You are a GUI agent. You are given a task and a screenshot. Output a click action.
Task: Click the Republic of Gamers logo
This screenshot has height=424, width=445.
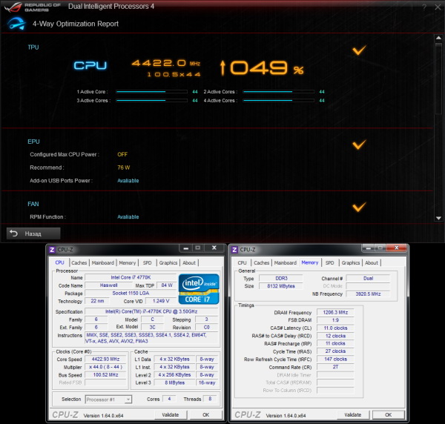[x=33, y=7]
